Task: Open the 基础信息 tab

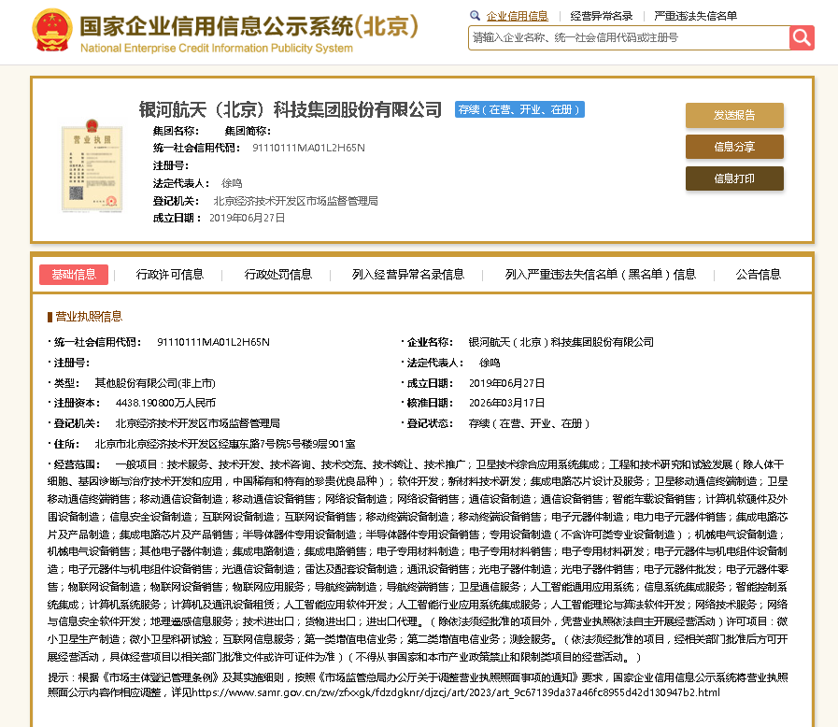Action: click(x=74, y=274)
